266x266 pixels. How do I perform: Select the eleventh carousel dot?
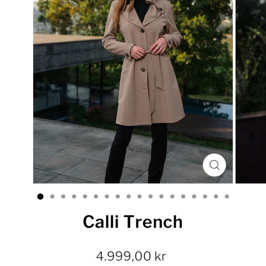(x=151, y=196)
